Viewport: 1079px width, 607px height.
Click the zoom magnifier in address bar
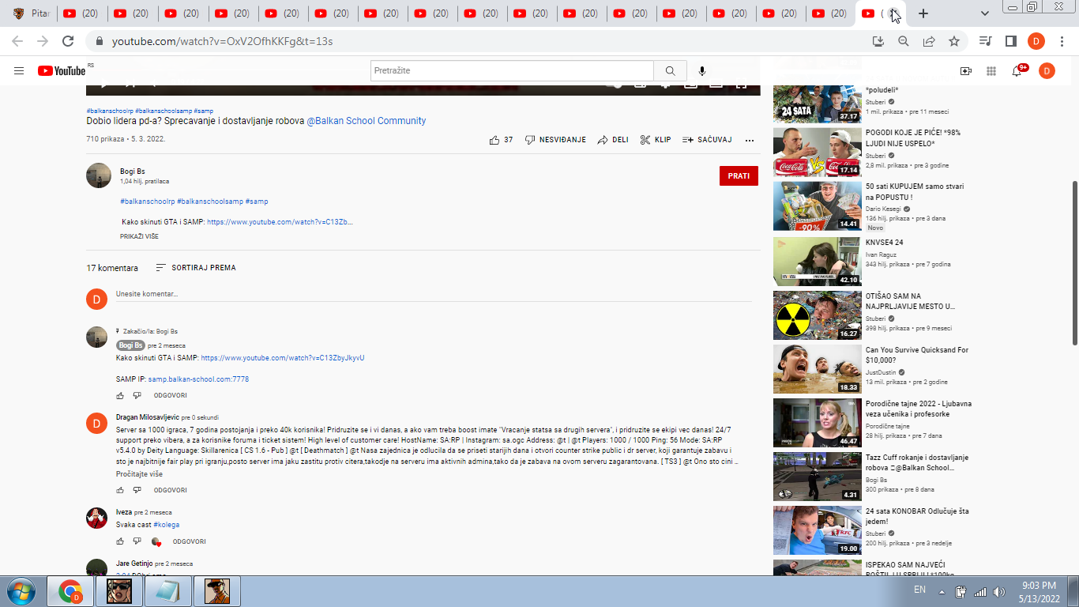tap(903, 41)
